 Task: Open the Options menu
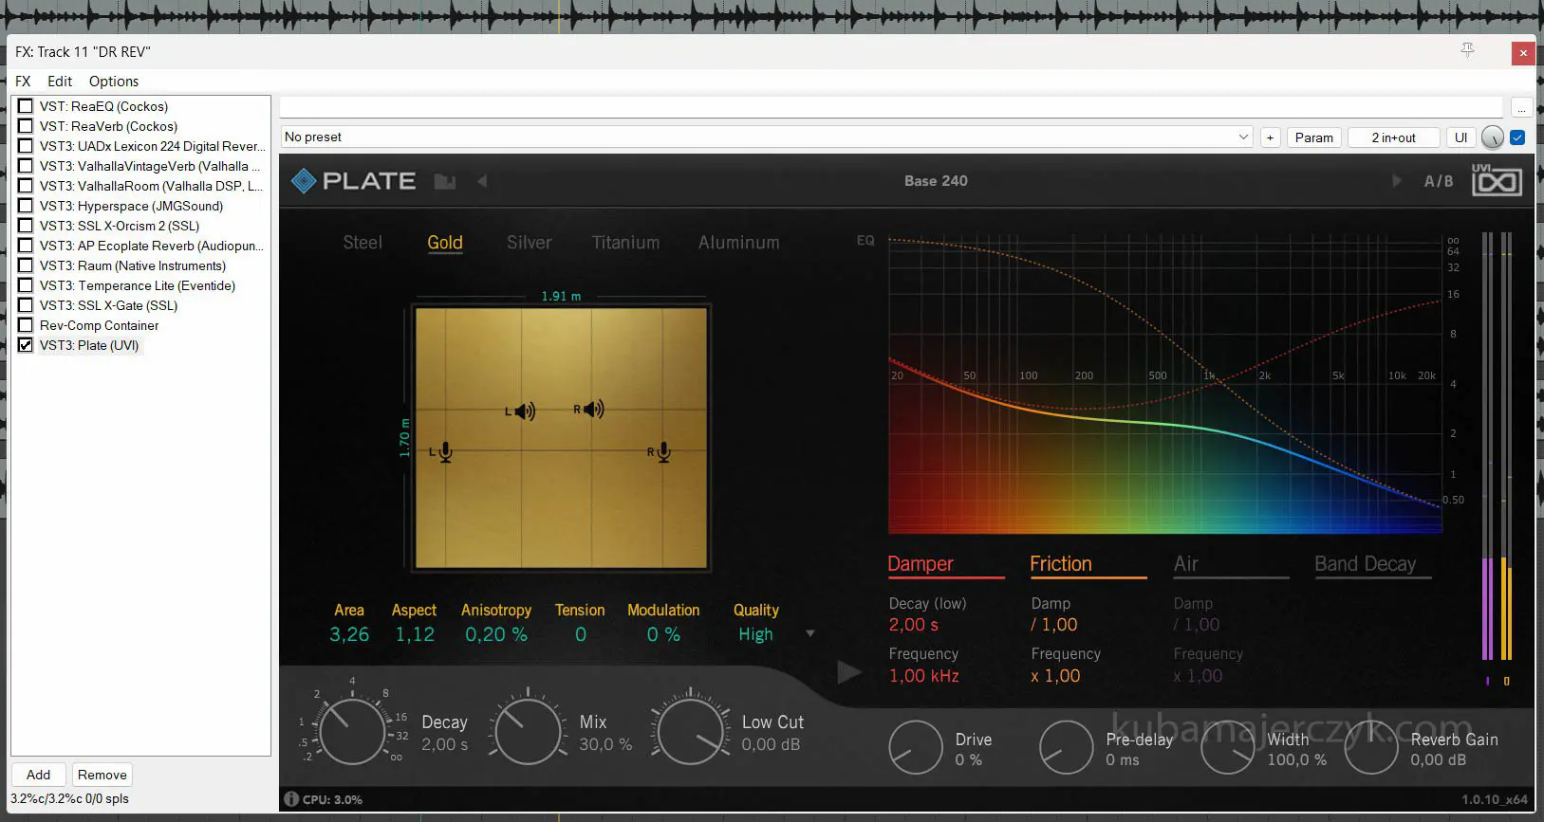click(x=113, y=82)
